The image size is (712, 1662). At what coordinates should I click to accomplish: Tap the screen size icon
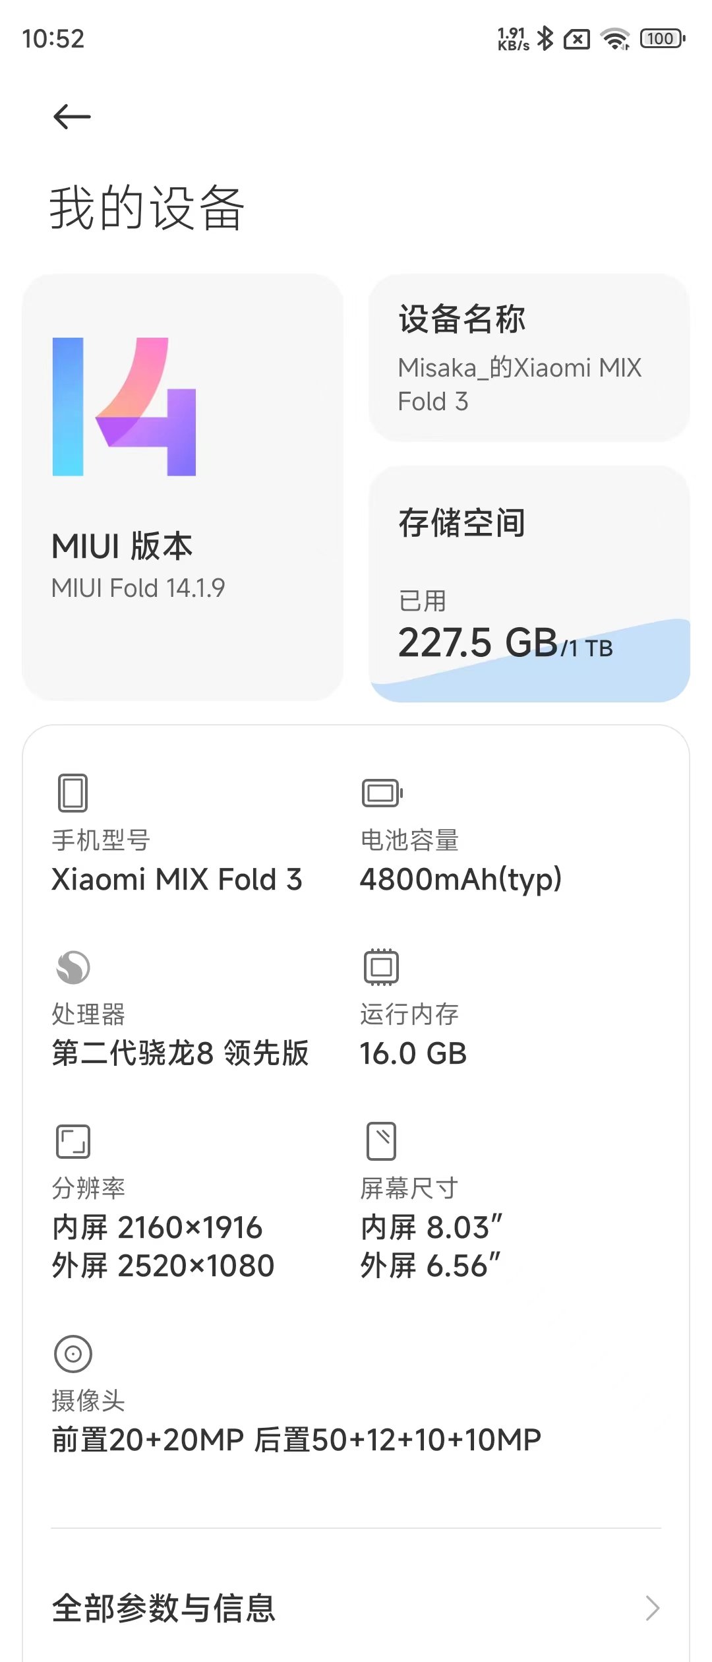click(x=381, y=1141)
